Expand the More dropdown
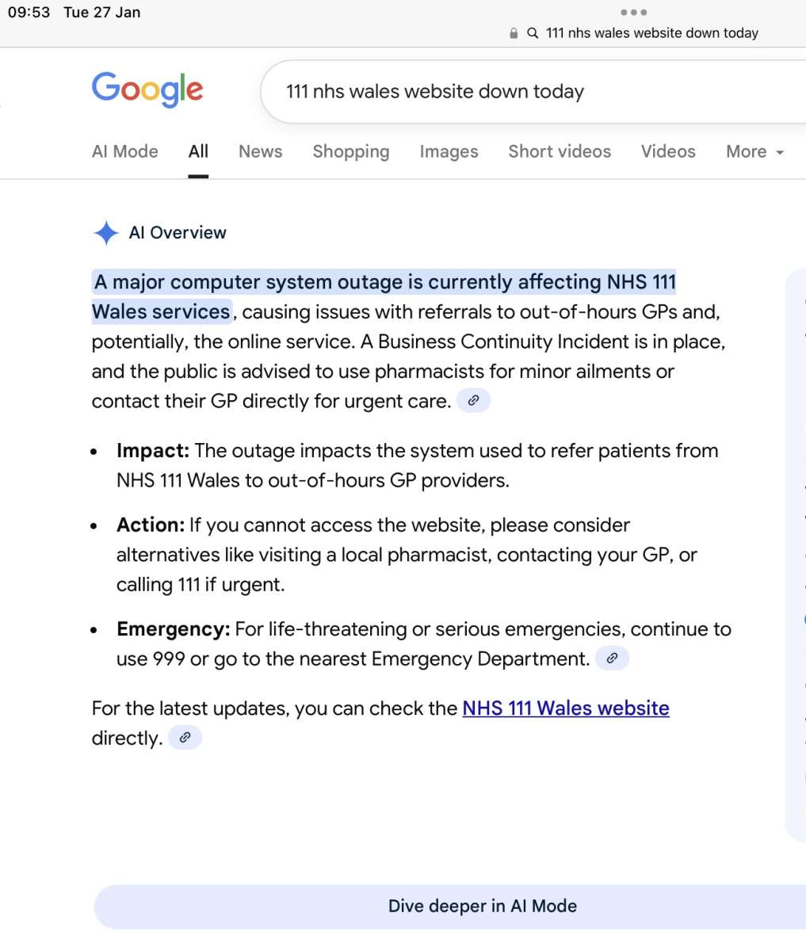This screenshot has width=806, height=951. pos(754,151)
